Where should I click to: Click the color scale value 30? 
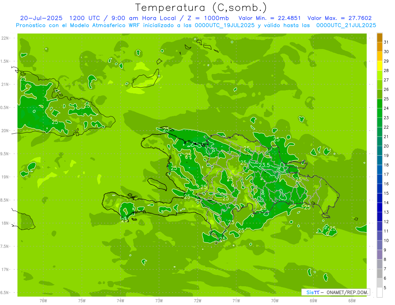386,52
